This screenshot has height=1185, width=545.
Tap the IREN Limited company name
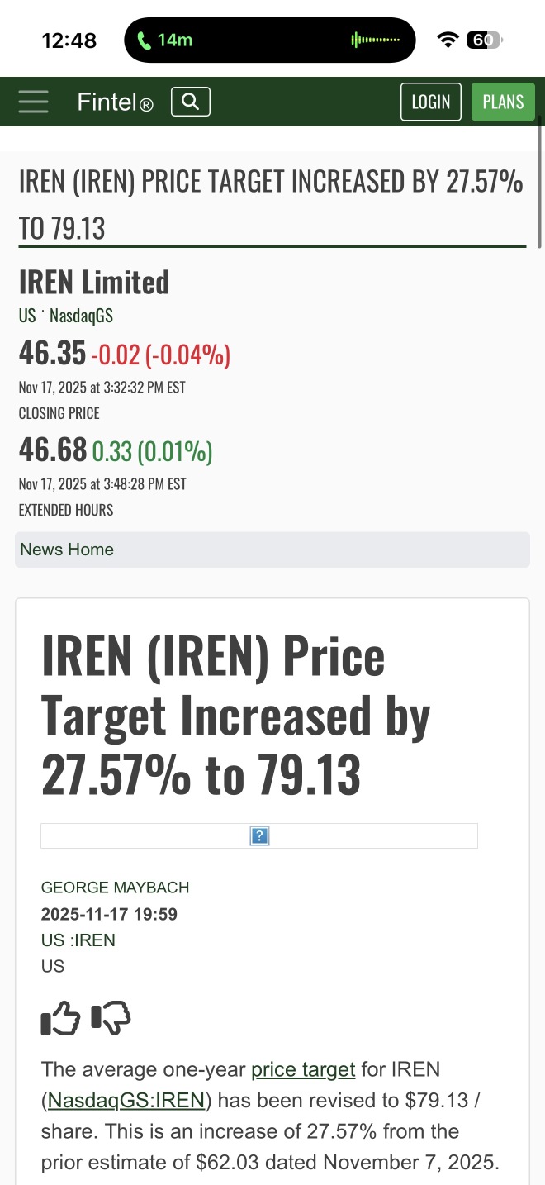(x=94, y=283)
